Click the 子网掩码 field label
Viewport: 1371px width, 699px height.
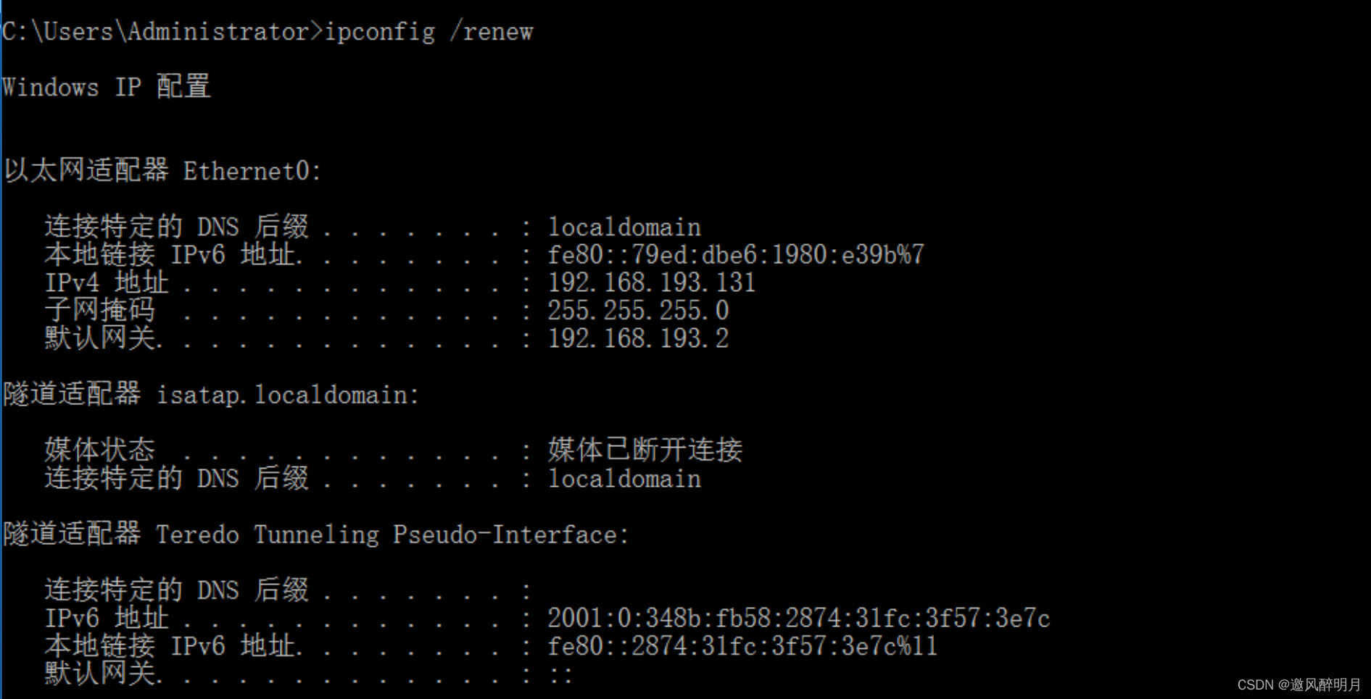click(x=99, y=311)
